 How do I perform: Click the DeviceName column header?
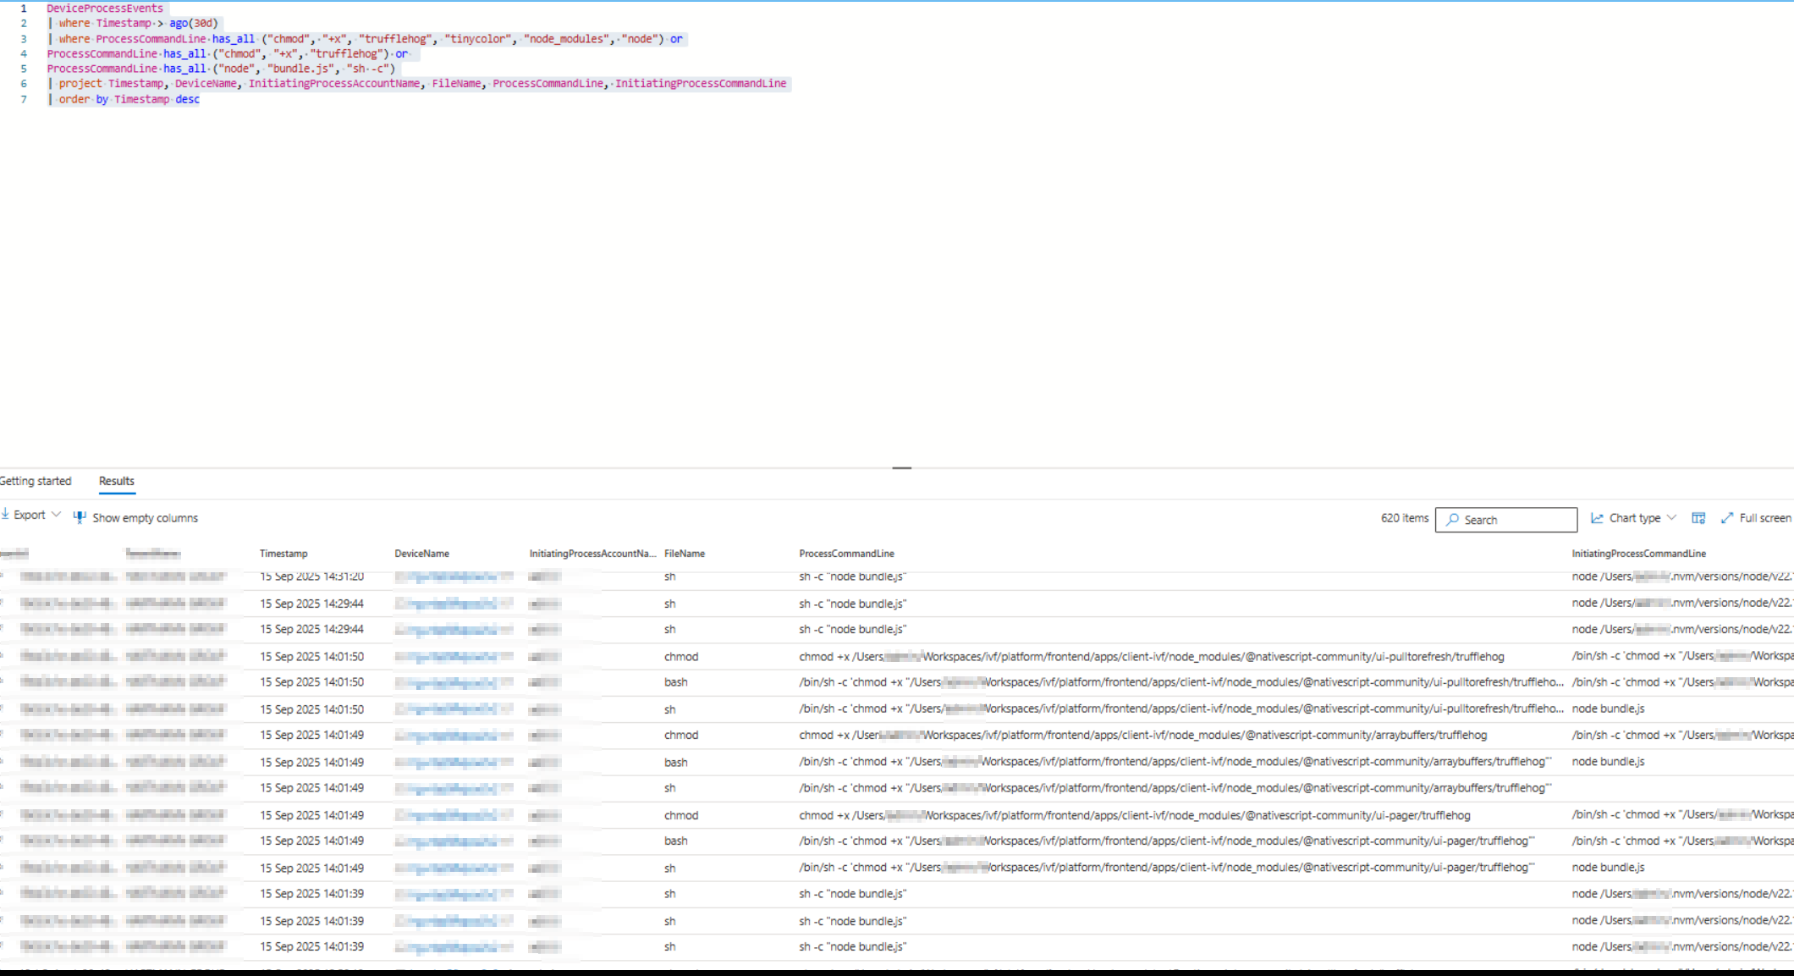[x=421, y=554]
